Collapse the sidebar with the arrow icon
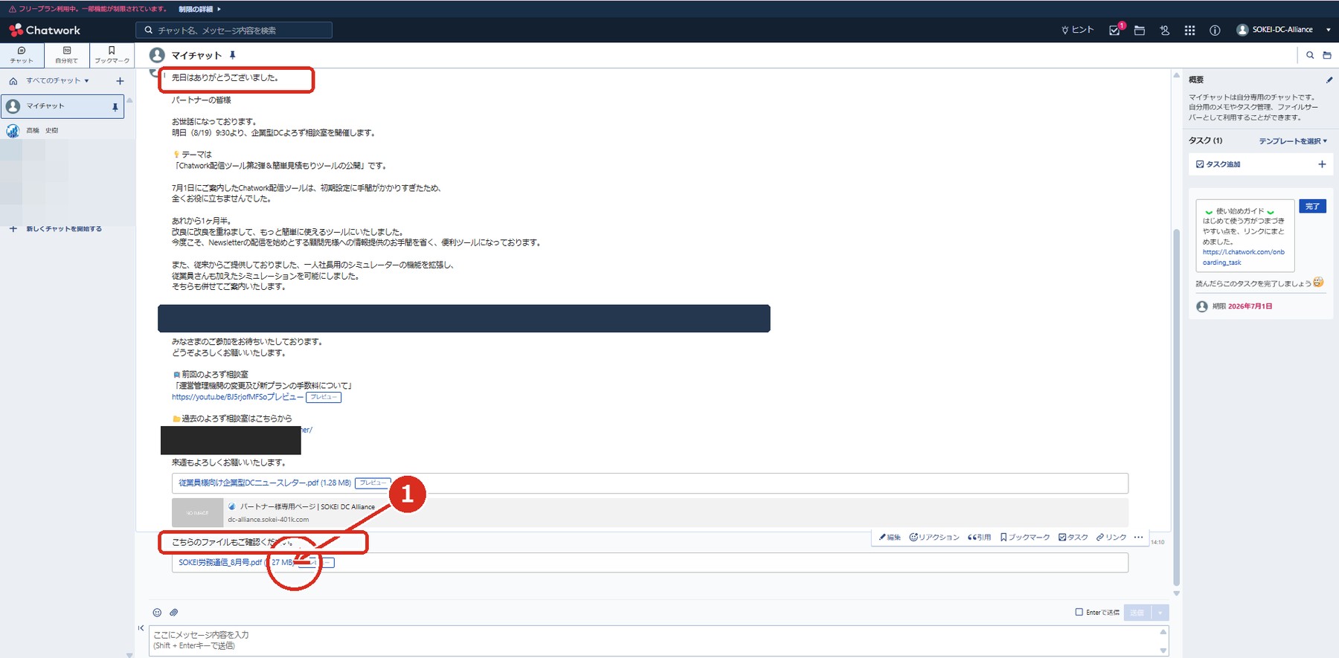This screenshot has width=1339, height=658. (141, 628)
